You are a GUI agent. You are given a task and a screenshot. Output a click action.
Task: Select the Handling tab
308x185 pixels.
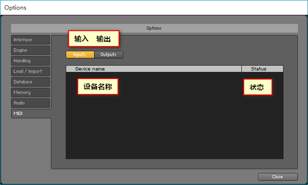click(x=30, y=61)
